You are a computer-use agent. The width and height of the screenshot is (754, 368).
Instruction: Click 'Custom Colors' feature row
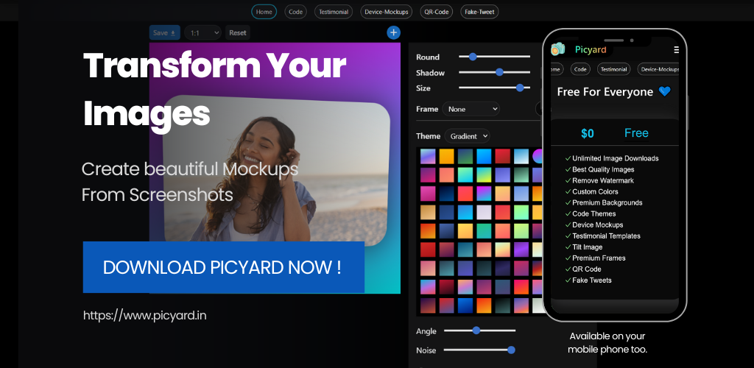pos(591,191)
